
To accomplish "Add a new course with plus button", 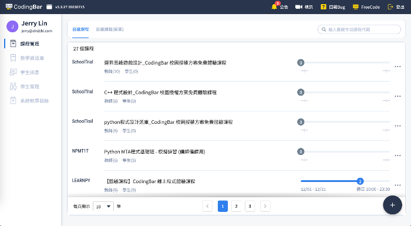I will coord(392,205).
